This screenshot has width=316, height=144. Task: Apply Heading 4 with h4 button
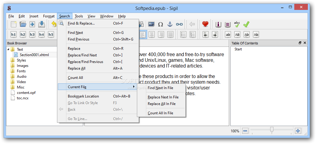[42, 34]
